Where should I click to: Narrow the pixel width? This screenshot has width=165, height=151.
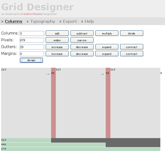click(82, 40)
